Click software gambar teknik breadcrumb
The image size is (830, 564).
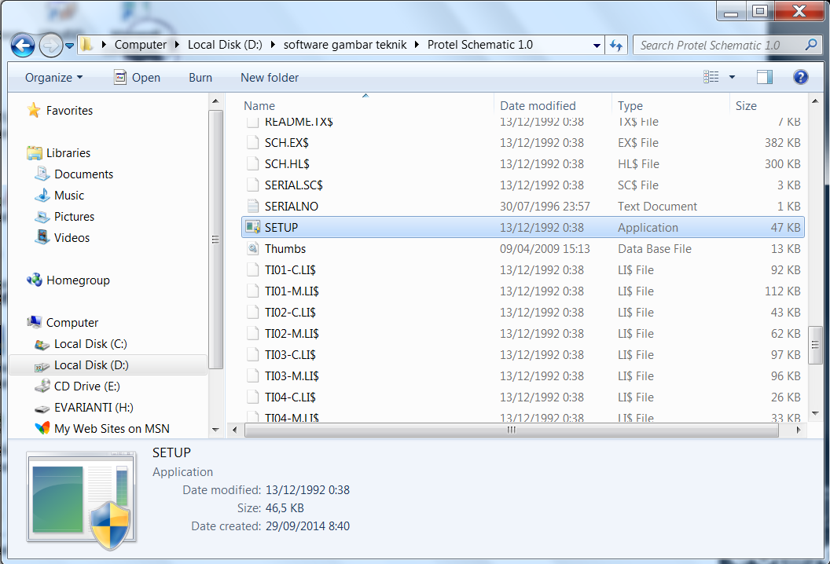pyautogui.click(x=344, y=45)
